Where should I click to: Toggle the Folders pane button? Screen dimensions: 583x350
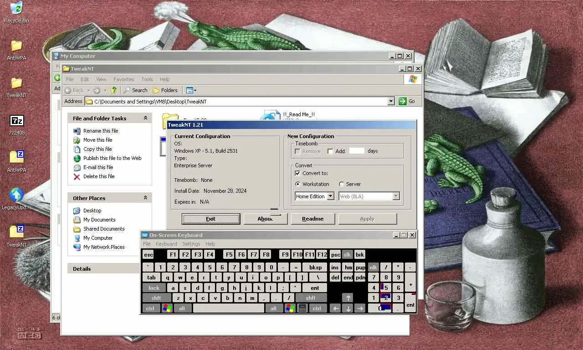click(165, 90)
